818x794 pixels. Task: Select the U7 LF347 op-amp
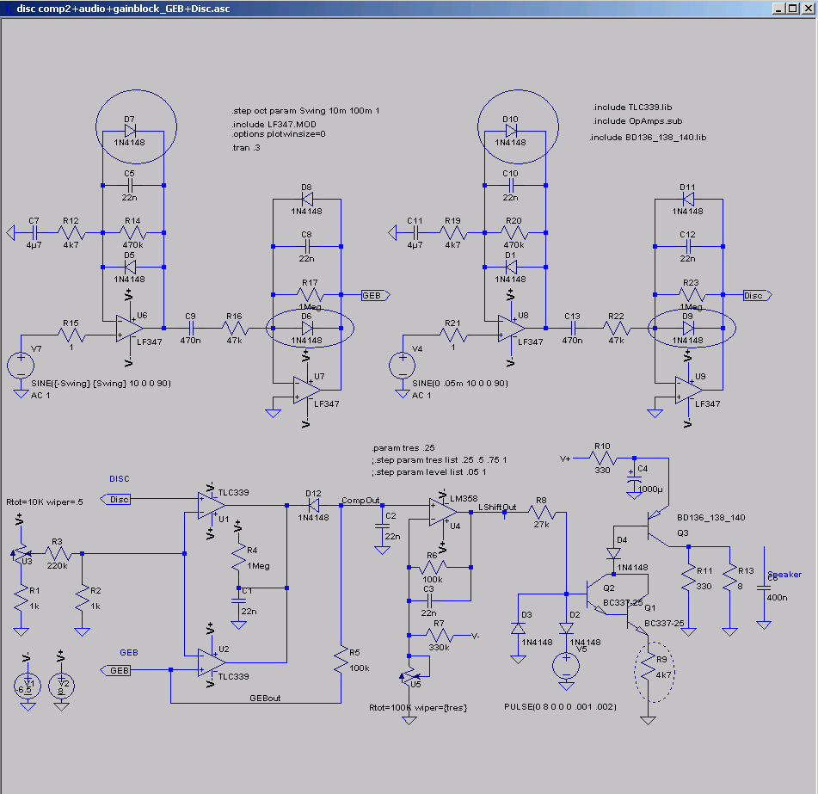[x=307, y=390]
